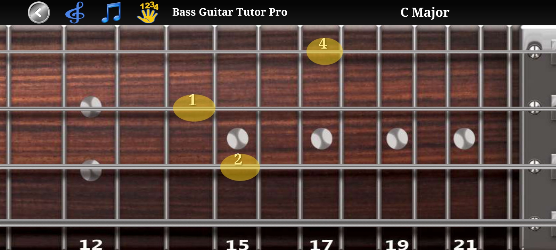Tap the back arrow button
The width and height of the screenshot is (556, 250).
click(39, 12)
